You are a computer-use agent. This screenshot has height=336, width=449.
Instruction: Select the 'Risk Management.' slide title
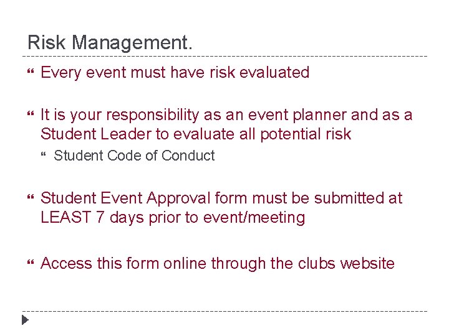coord(111,42)
